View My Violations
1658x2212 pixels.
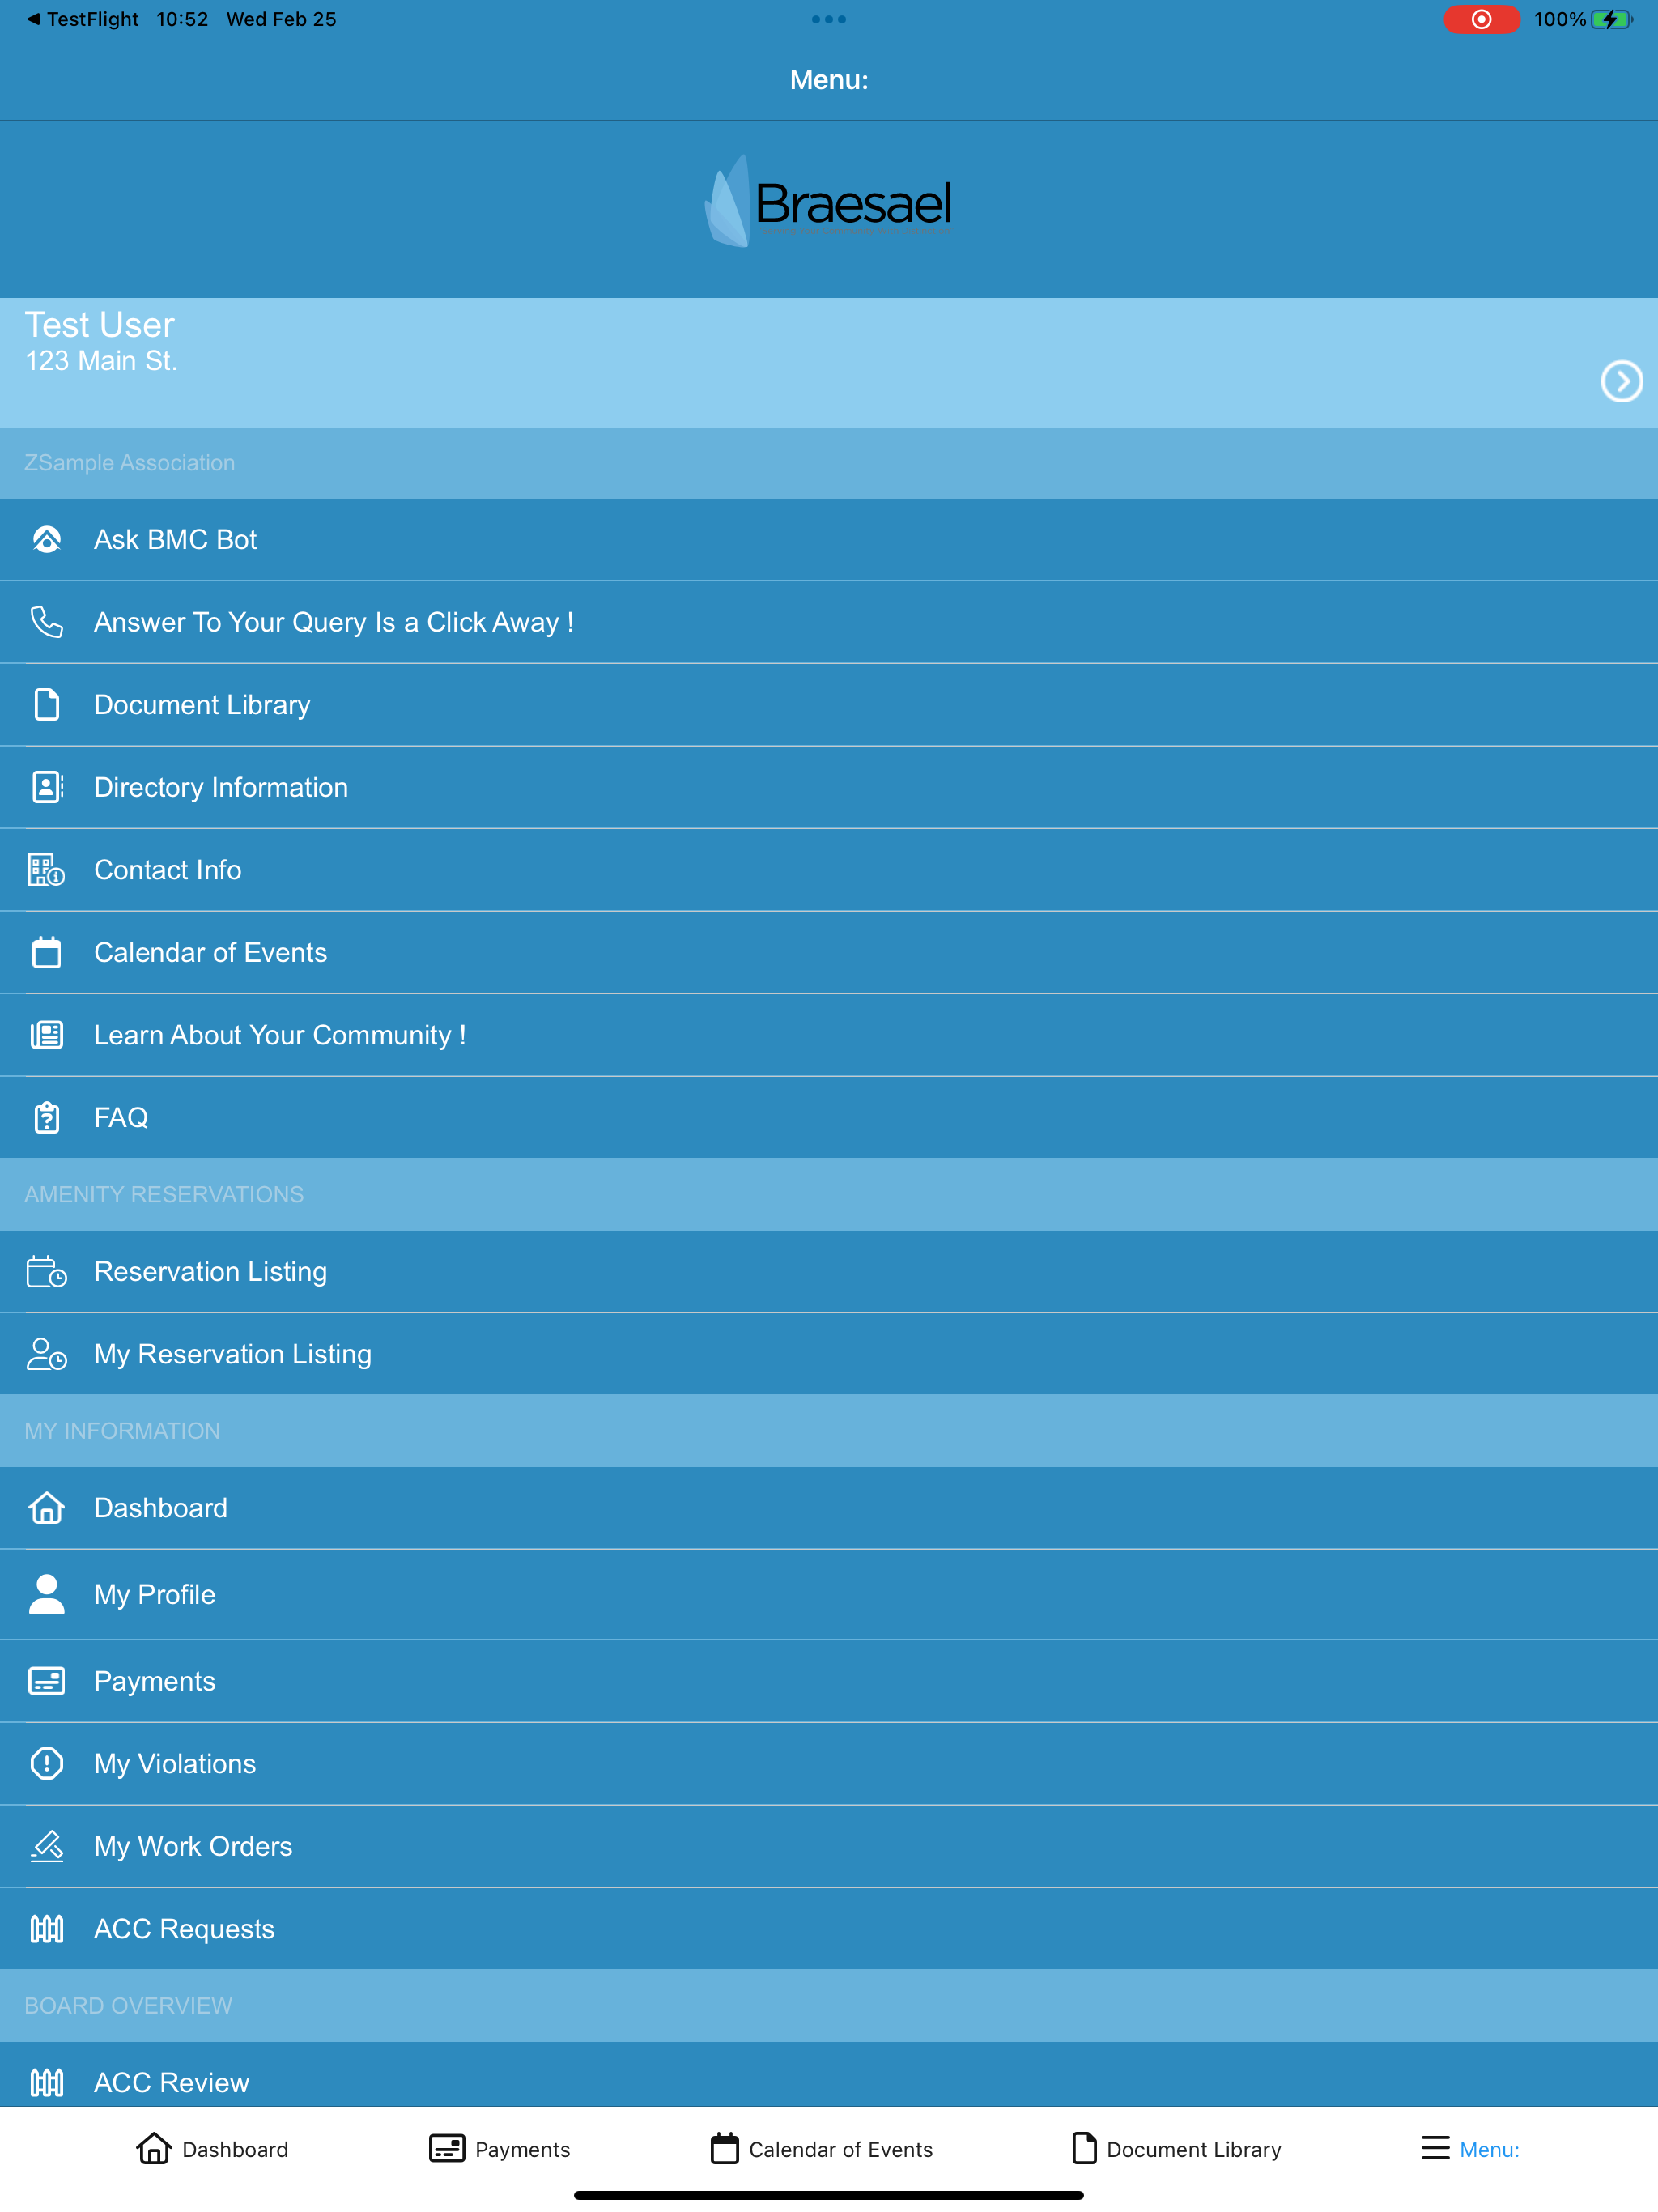tap(829, 1764)
